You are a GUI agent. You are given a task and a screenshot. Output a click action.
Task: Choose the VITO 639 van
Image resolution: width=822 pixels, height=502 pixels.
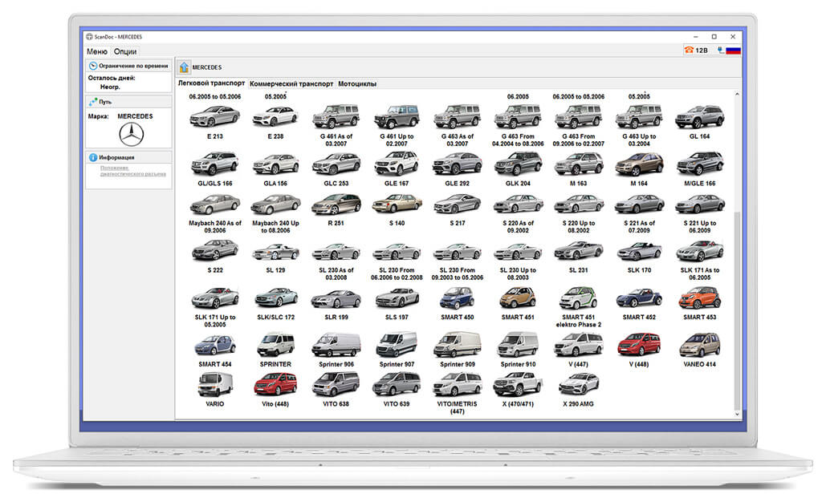[x=397, y=385]
